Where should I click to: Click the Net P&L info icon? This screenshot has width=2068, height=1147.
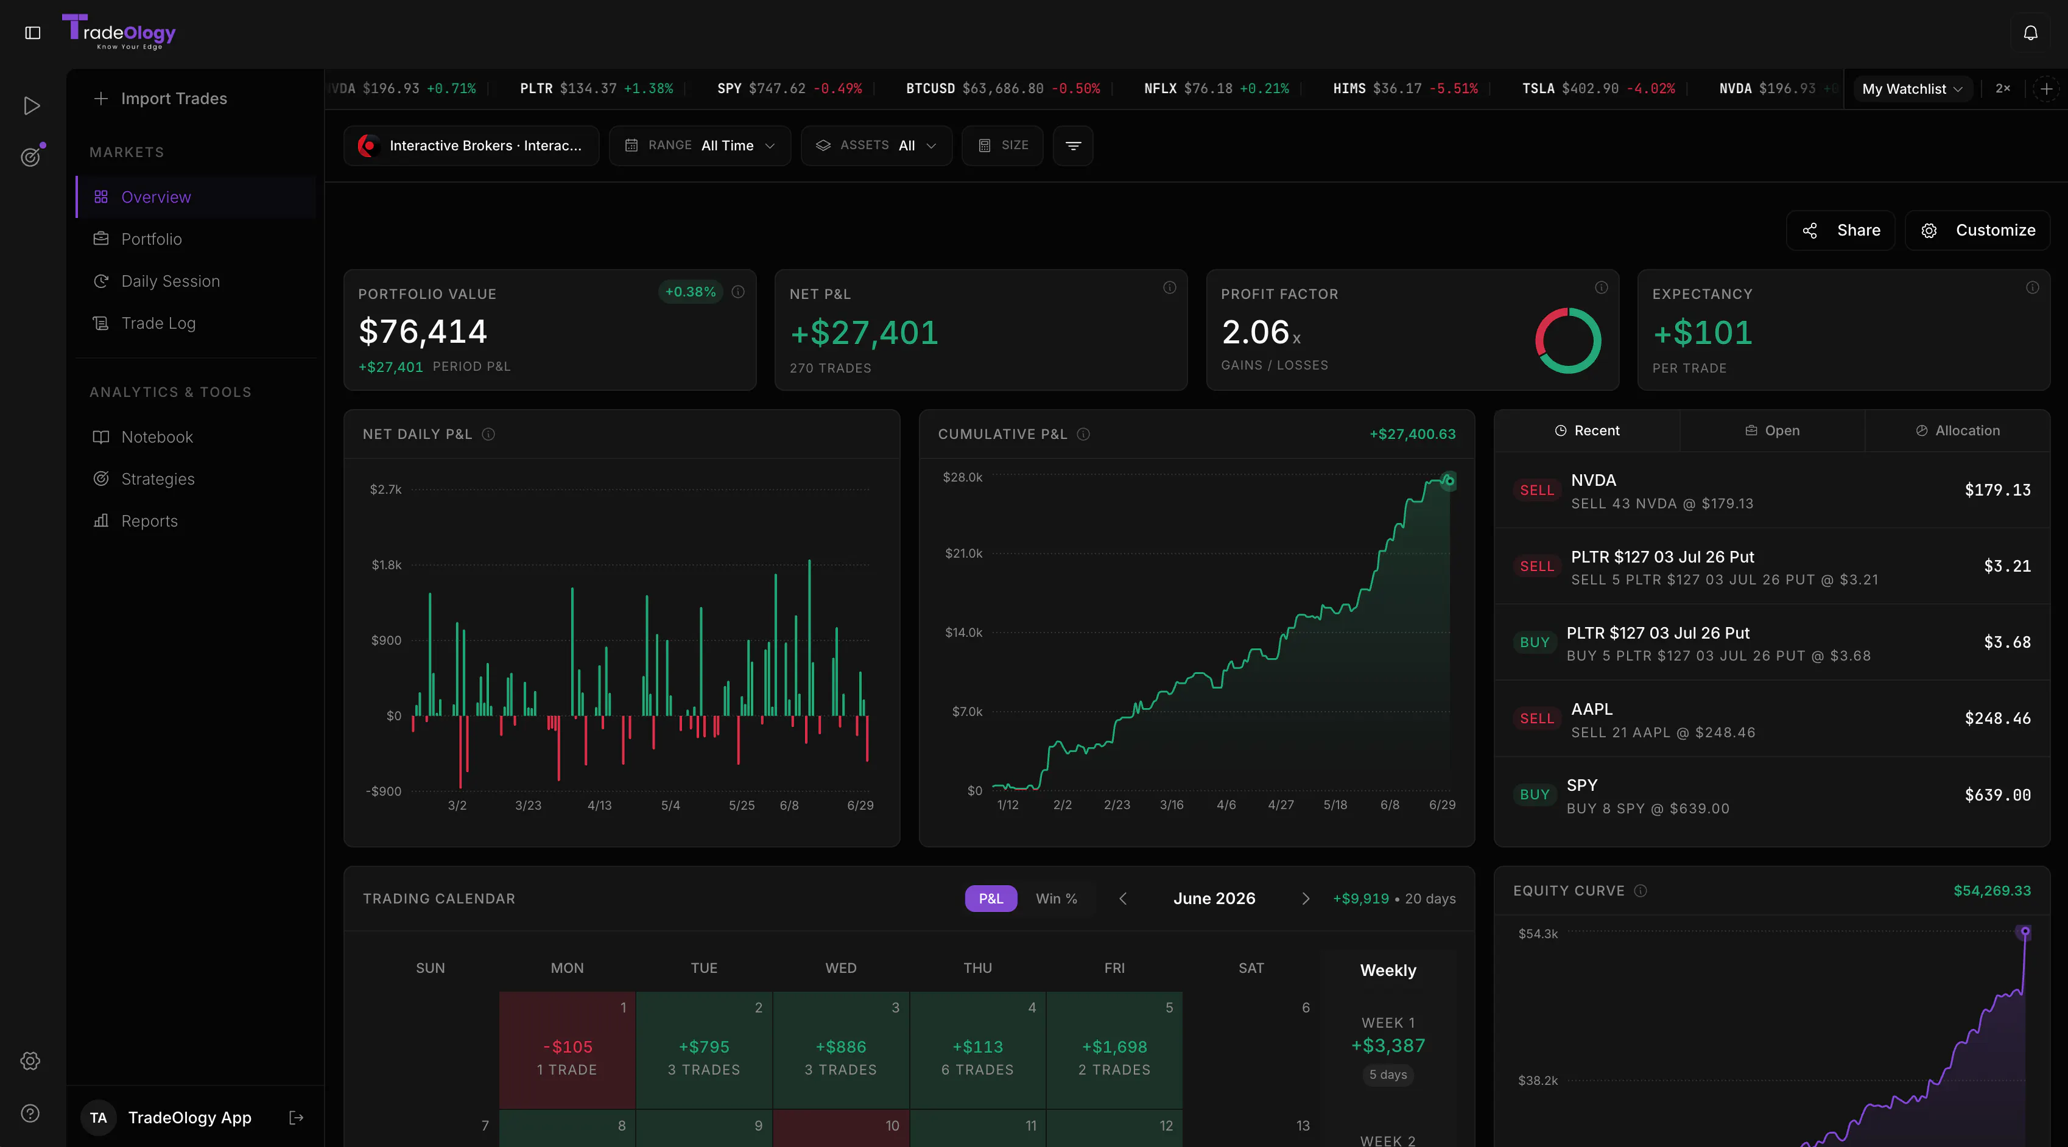tap(1170, 287)
